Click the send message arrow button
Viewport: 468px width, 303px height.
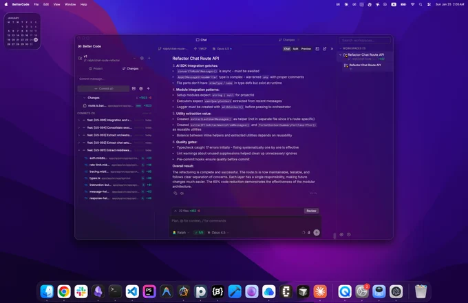(317, 233)
